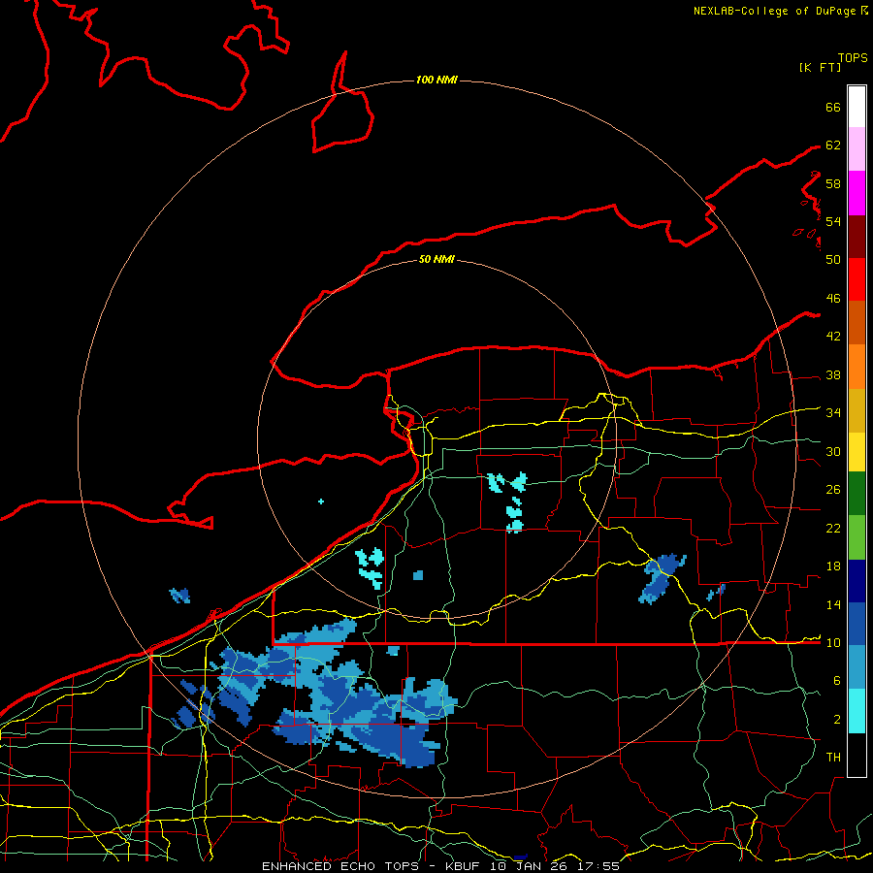Click the "[K FT]" units label
Viewport: 873px width, 873px height.
pos(820,67)
